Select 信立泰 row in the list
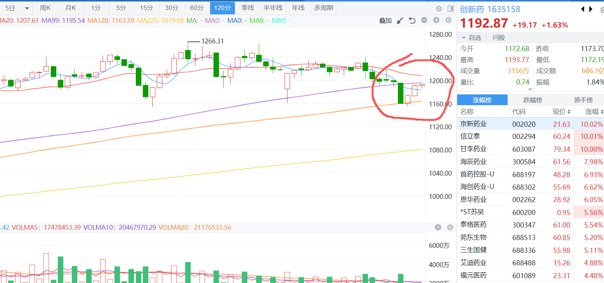604x283 pixels. click(470, 136)
